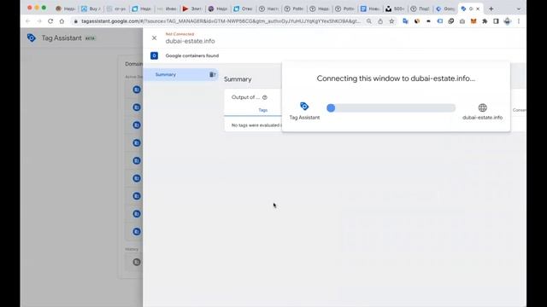The width and height of the screenshot is (547, 307).
Task: Open the MetaMask fox extension
Action: click(473, 21)
